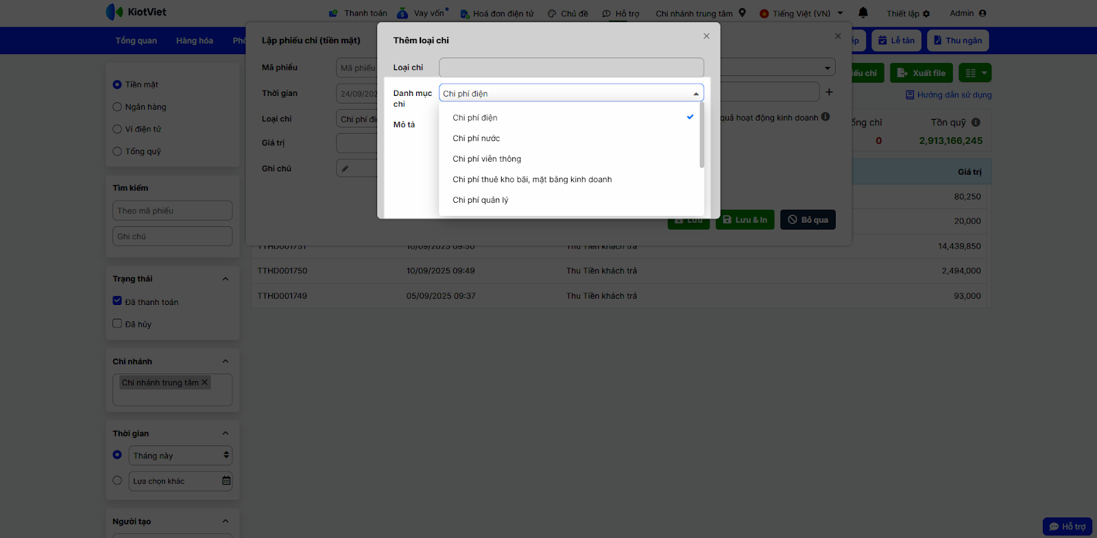1097x538 pixels.
Task: Close the Lập phiếu chi dialog
Action: [x=838, y=36]
